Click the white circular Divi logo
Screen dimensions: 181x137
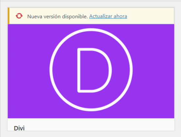click(91, 70)
